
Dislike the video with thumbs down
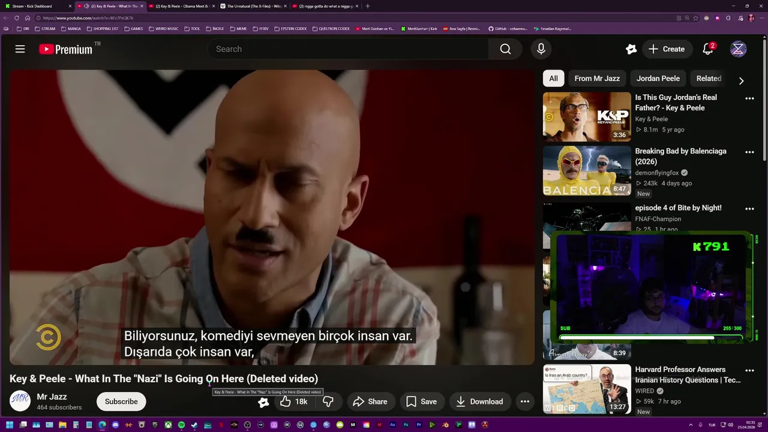pos(328,401)
